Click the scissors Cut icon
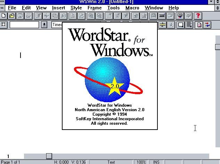Viewport: 220px width, 164px height. [47, 16]
